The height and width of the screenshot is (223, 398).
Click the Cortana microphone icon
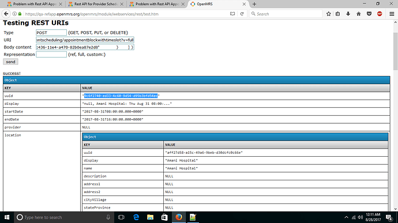click(108, 217)
